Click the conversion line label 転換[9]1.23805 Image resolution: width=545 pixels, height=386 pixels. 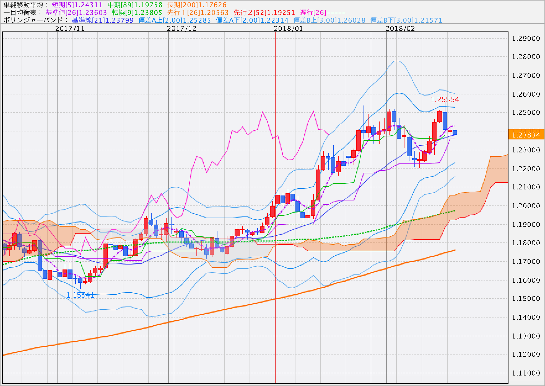coord(137,12)
